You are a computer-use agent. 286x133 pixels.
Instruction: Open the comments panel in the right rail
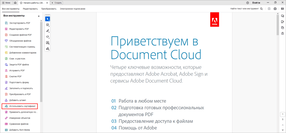click(x=283, y=16)
